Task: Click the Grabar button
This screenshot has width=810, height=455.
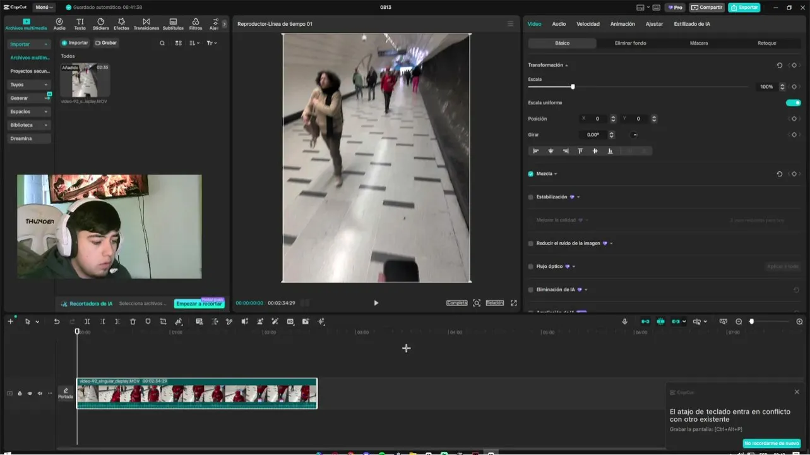Action: 106,43
